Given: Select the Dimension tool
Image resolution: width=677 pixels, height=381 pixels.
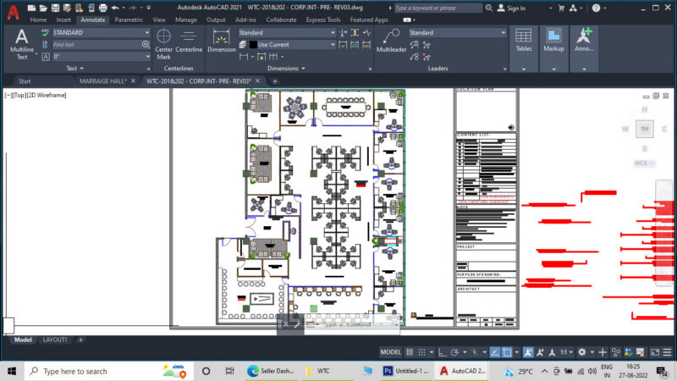Looking at the screenshot, I should (x=222, y=41).
